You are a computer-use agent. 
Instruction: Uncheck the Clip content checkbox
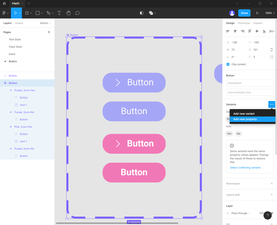pos(228,64)
